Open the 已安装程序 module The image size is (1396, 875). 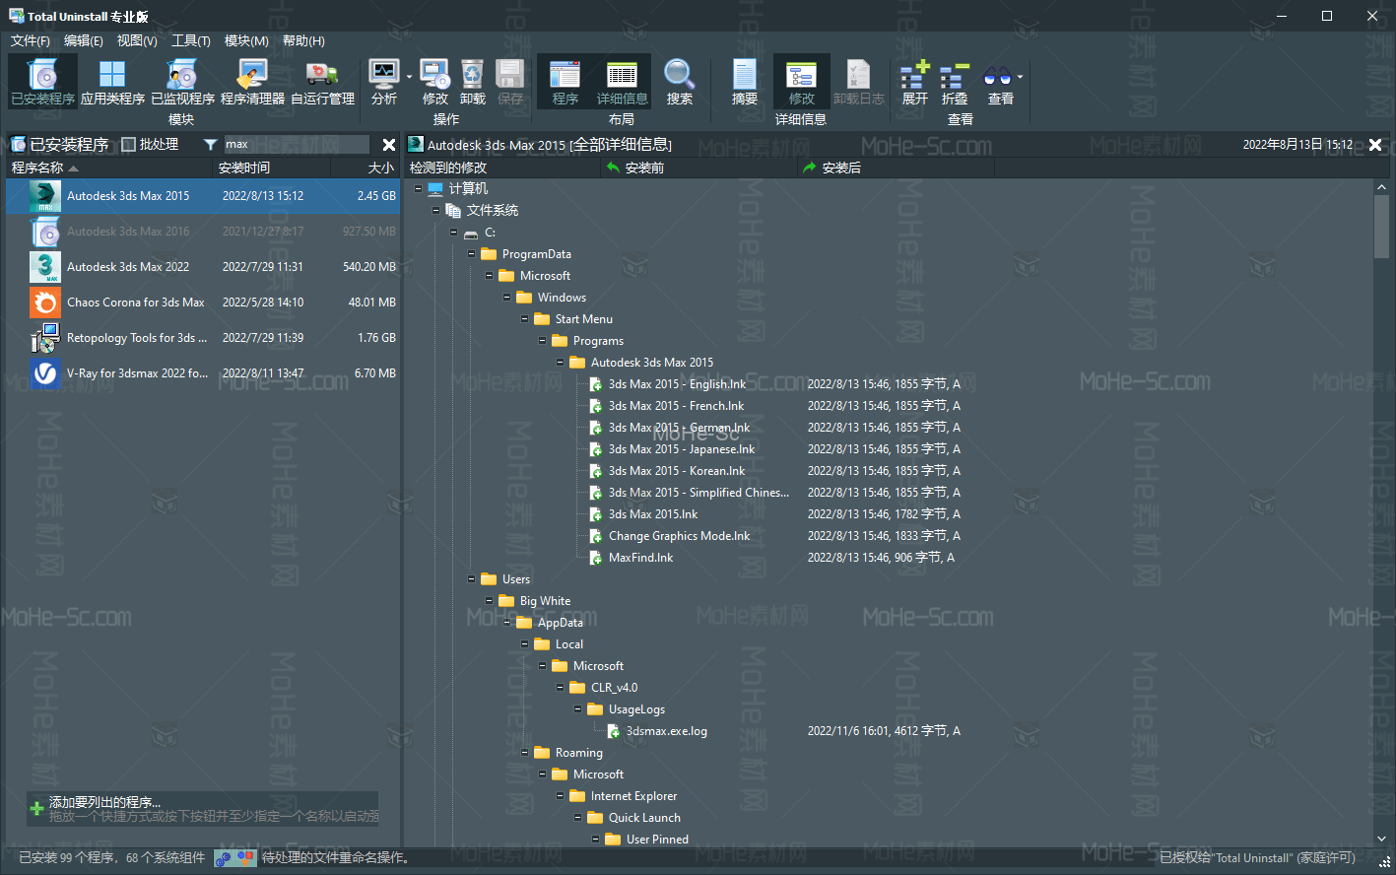tap(42, 82)
